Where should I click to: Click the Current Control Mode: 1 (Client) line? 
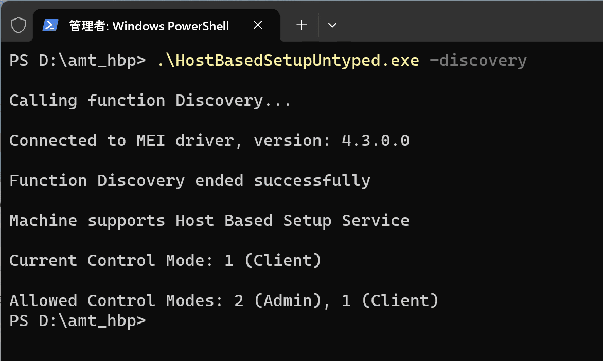click(x=165, y=261)
